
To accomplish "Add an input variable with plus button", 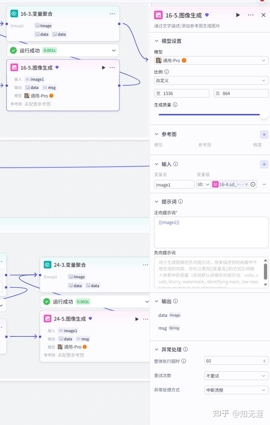I will tap(264, 164).
